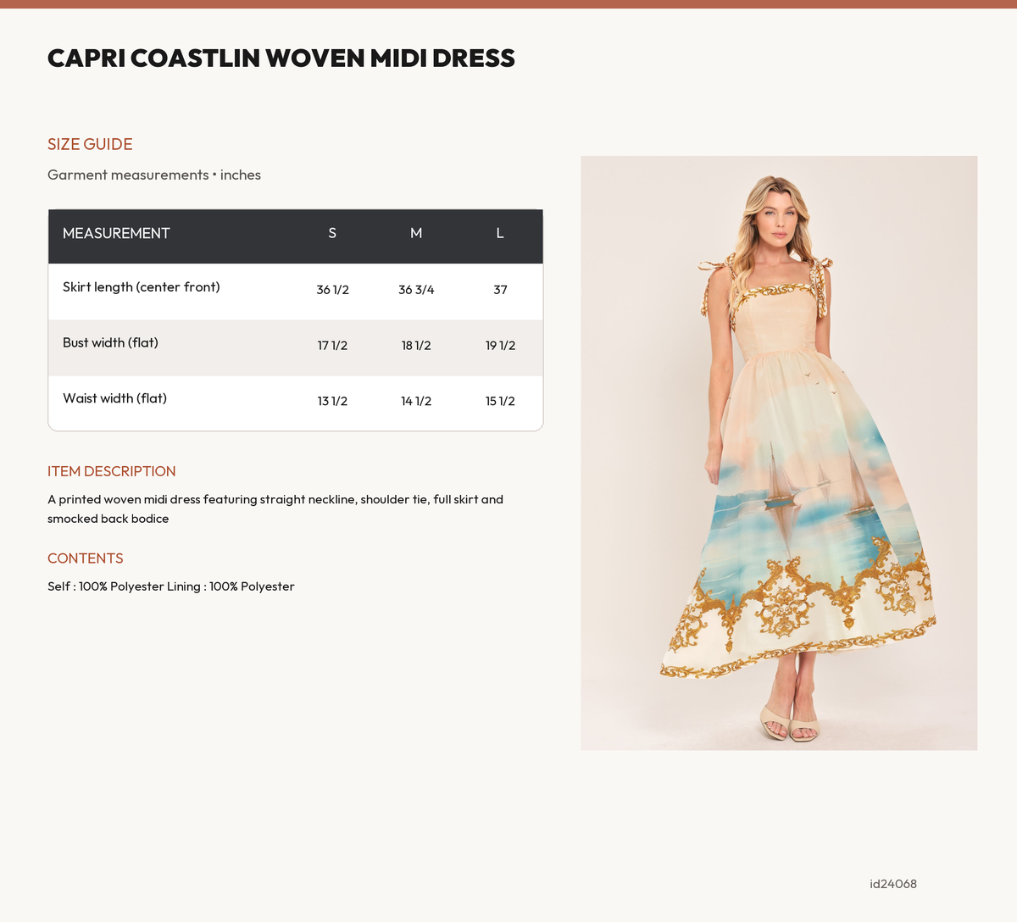1017x922 pixels.
Task: Click 'Garment measurements • inches' subtitle
Action: 154,175
